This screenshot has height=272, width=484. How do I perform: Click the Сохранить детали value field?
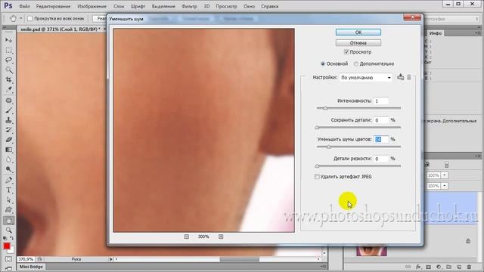(381, 120)
